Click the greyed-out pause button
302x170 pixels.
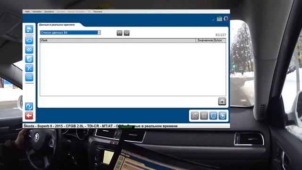204,116
